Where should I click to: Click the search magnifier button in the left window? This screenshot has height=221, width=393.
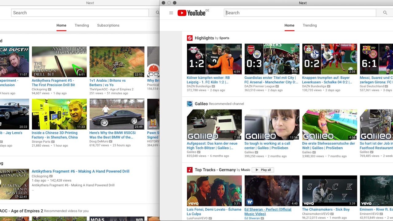[158, 13]
